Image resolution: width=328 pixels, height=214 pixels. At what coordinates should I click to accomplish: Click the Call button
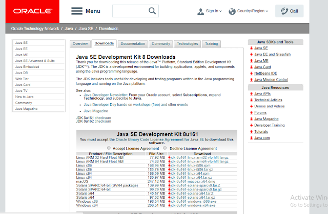(x=289, y=11)
